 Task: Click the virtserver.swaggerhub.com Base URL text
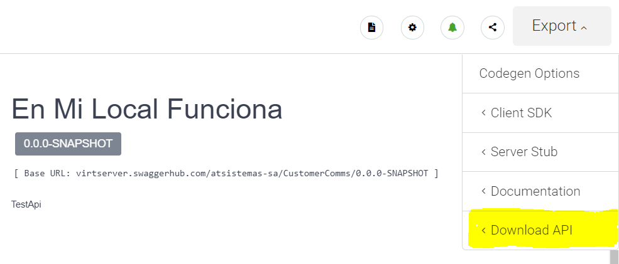pos(252,173)
